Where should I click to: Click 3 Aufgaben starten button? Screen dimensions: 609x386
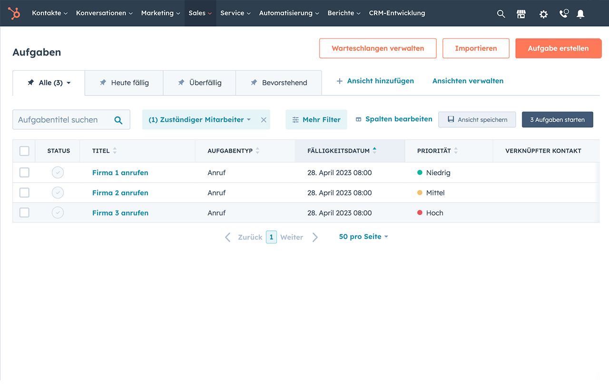tap(558, 120)
